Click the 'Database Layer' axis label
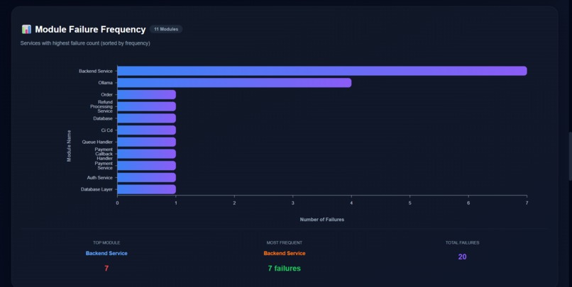572x287 pixels. (x=97, y=189)
